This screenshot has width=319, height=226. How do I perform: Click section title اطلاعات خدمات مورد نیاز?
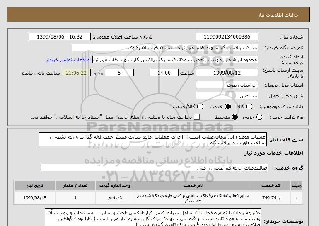coord(273,153)
